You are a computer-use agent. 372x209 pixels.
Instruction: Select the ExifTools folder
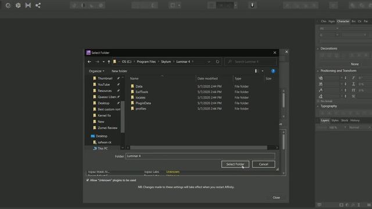142,92
